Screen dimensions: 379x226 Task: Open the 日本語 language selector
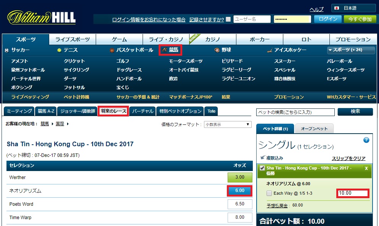(353, 8)
